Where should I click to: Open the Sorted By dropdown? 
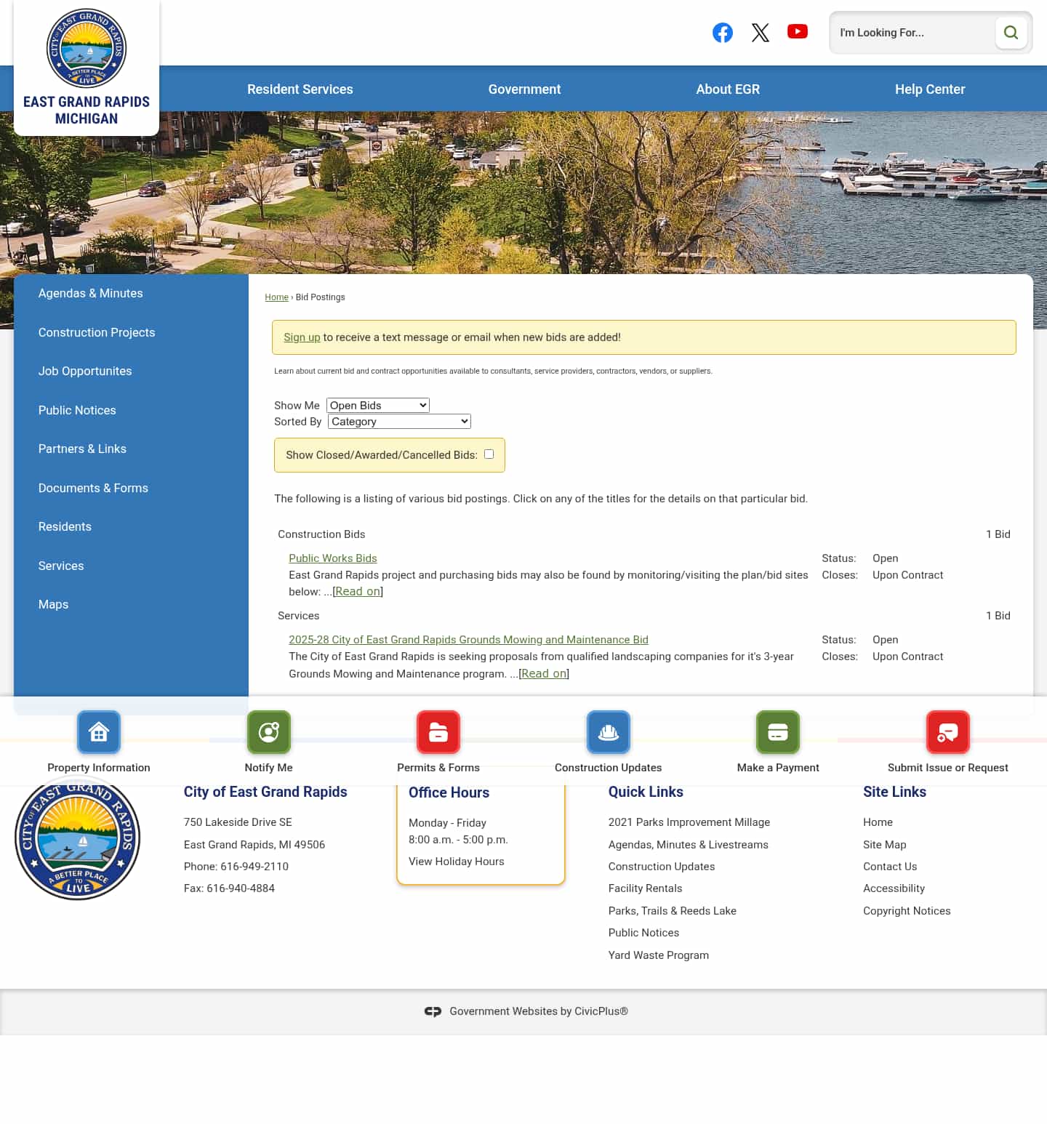click(399, 422)
